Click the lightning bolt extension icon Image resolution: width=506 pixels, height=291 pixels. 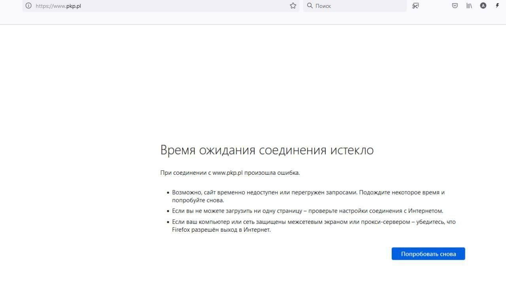[497, 6]
